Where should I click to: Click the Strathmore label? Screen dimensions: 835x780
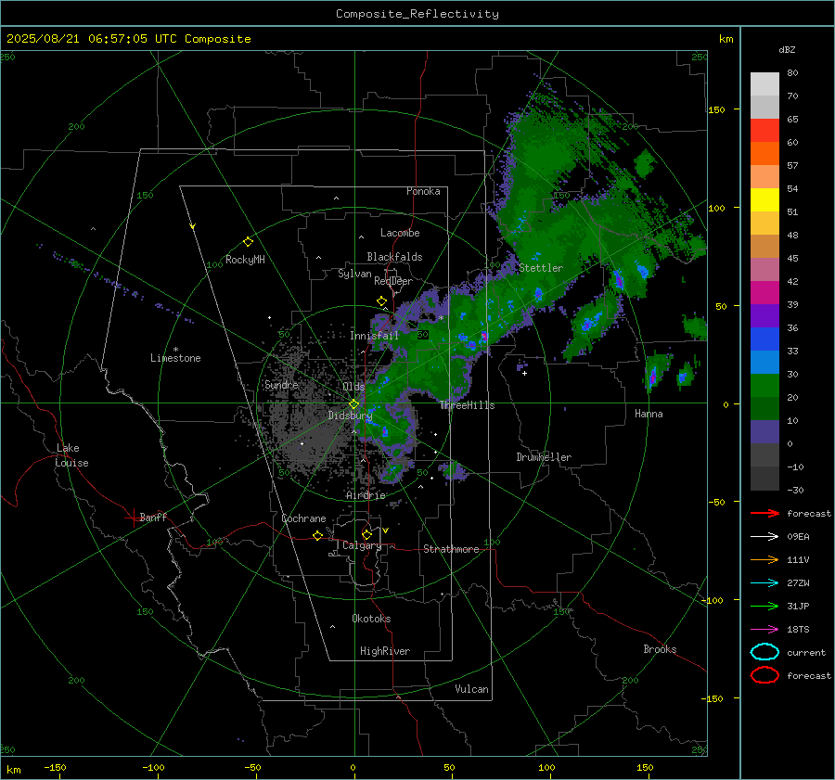(x=451, y=549)
